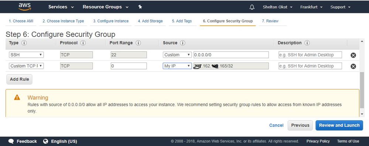Viewport: 369px width, 146px height.
Task: Remove the SSH rule with X icon
Action: pos(353,55)
